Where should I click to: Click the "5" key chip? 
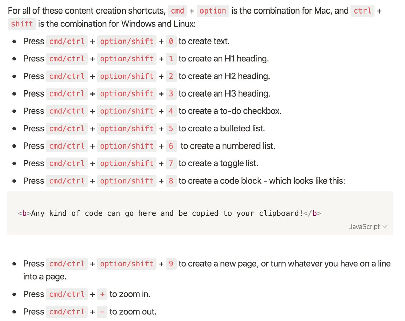point(171,129)
